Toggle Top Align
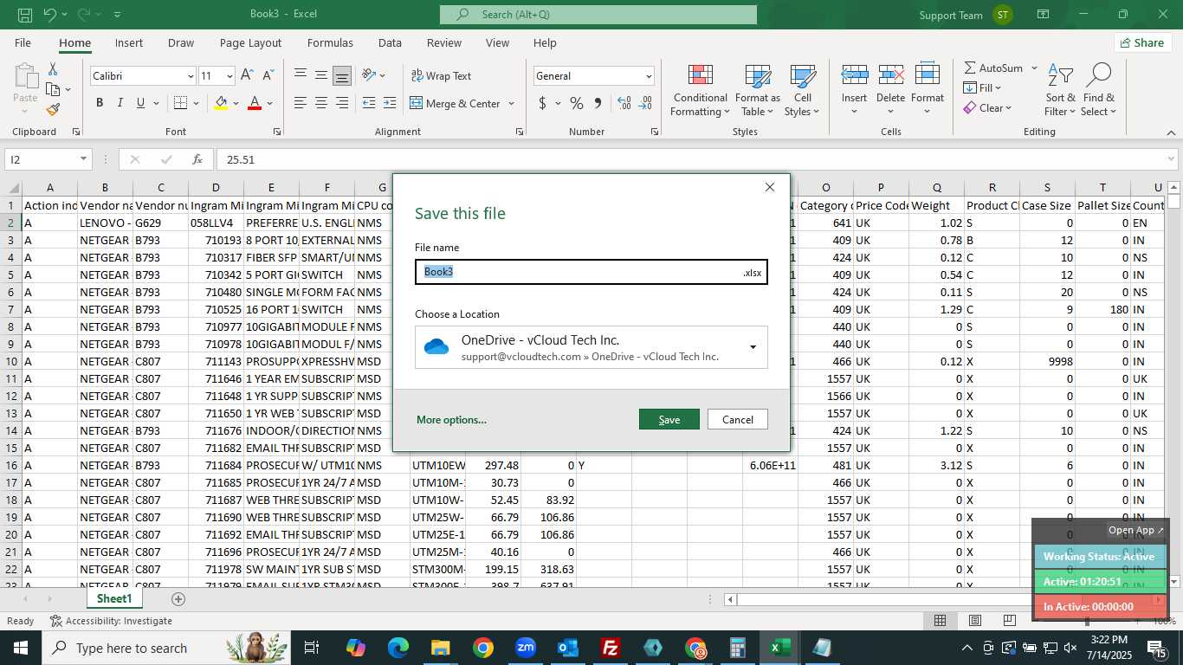The height and width of the screenshot is (665, 1183). (x=301, y=75)
